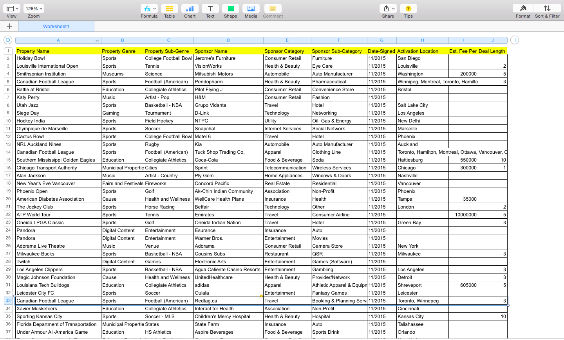Select cell 'Magic Johnson Foundation'
Image resolution: width=564 pixels, height=340 pixels.
(58, 277)
